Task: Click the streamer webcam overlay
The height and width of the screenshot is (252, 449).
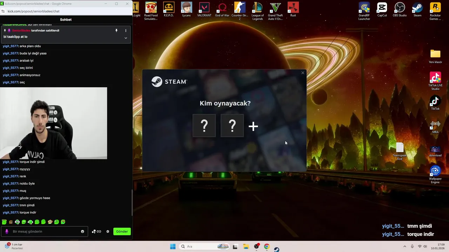Action: (53, 123)
